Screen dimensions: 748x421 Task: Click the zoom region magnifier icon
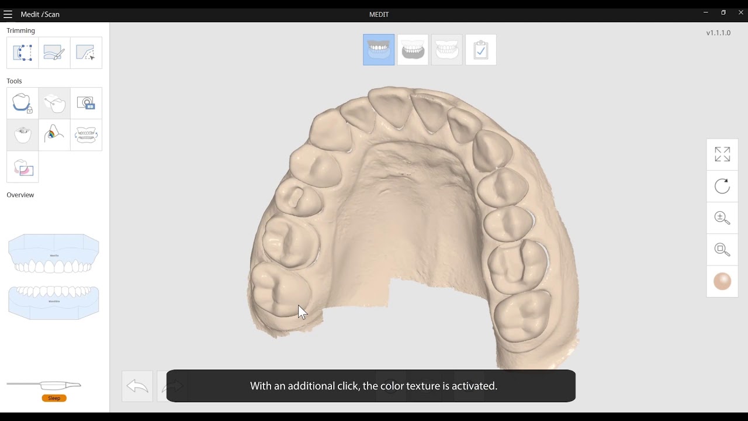click(x=722, y=250)
